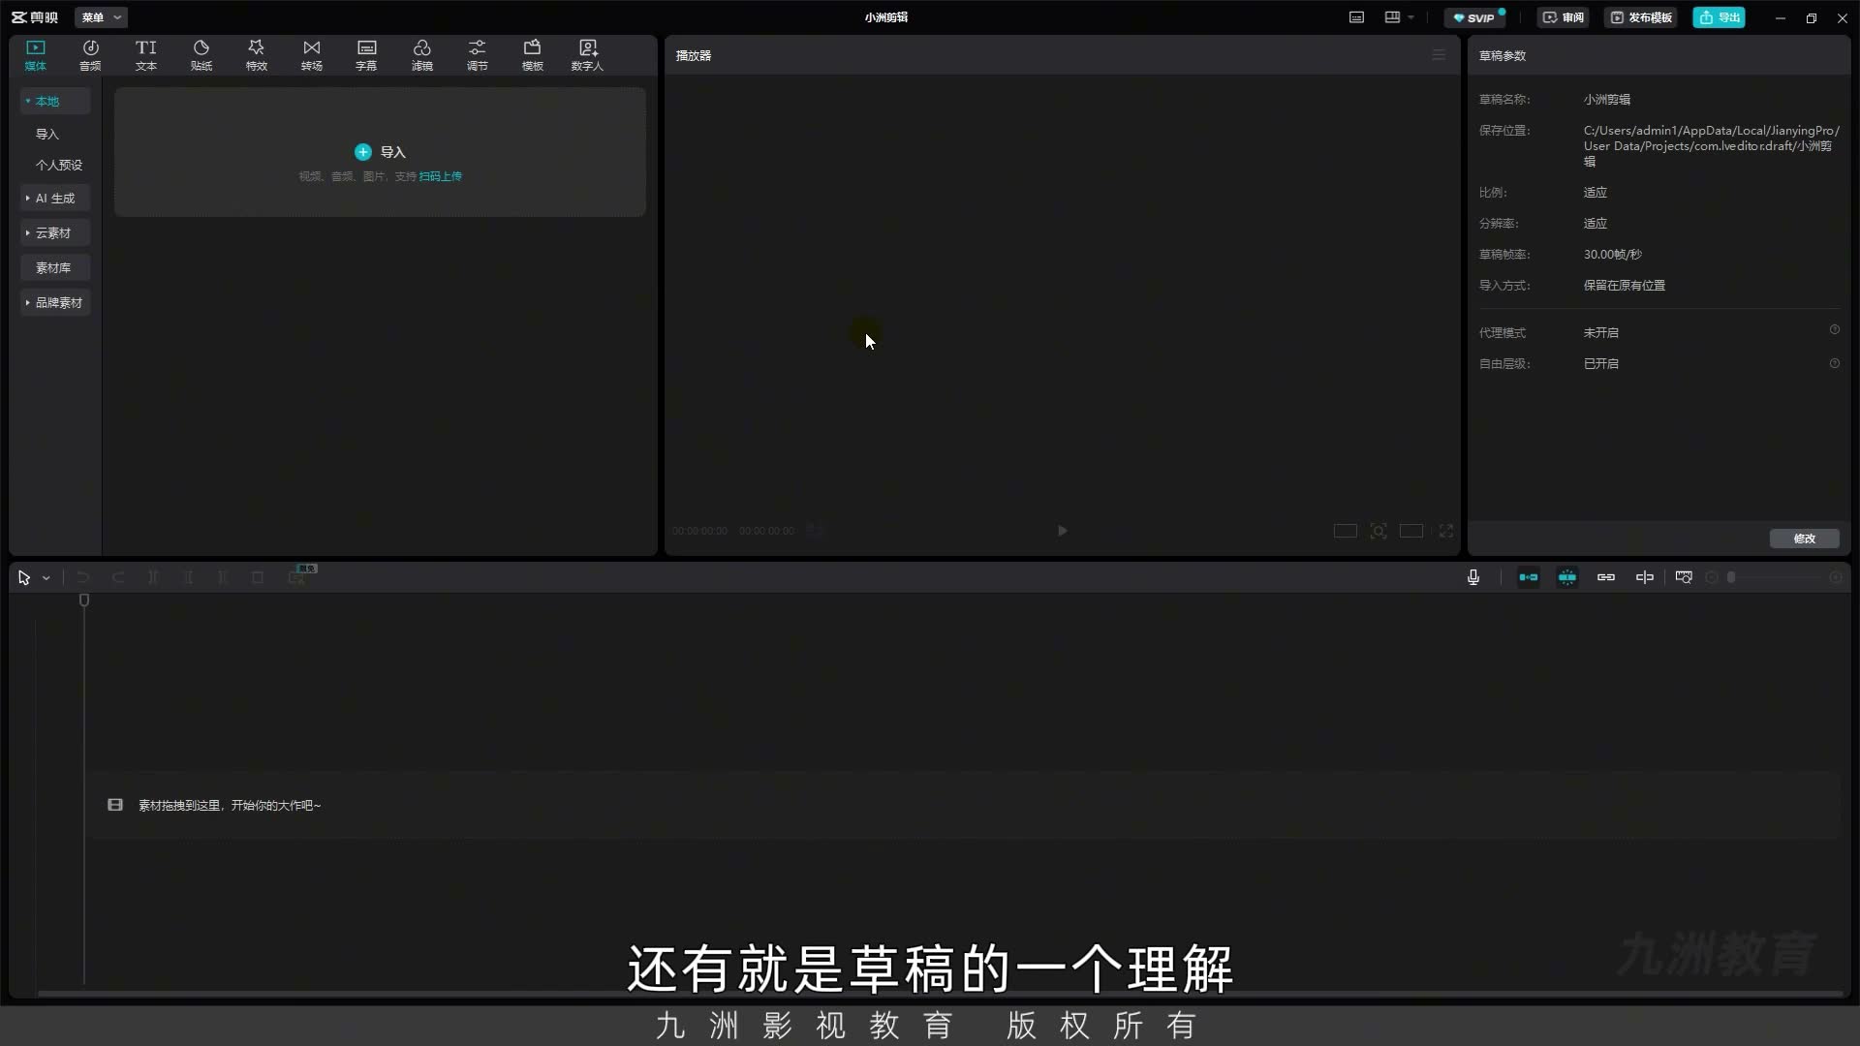Image resolution: width=1860 pixels, height=1046 pixels.
Task: Open the 数字人 digital human tab
Action: point(587,55)
